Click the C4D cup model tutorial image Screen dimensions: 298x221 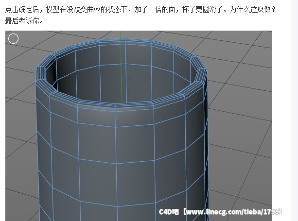click(x=139, y=126)
